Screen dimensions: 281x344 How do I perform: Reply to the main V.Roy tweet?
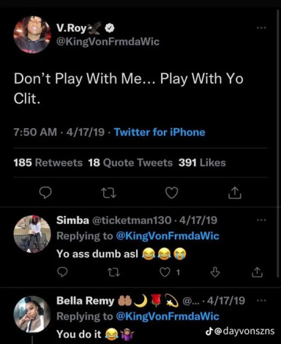45,193
